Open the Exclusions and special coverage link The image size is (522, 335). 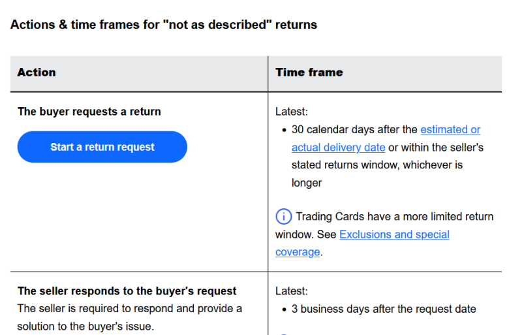coord(394,234)
